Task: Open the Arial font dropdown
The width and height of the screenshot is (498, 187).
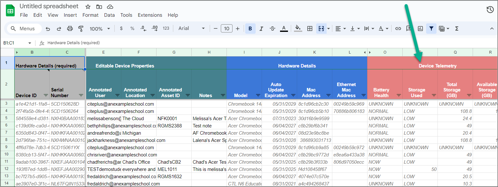Action: [192, 28]
